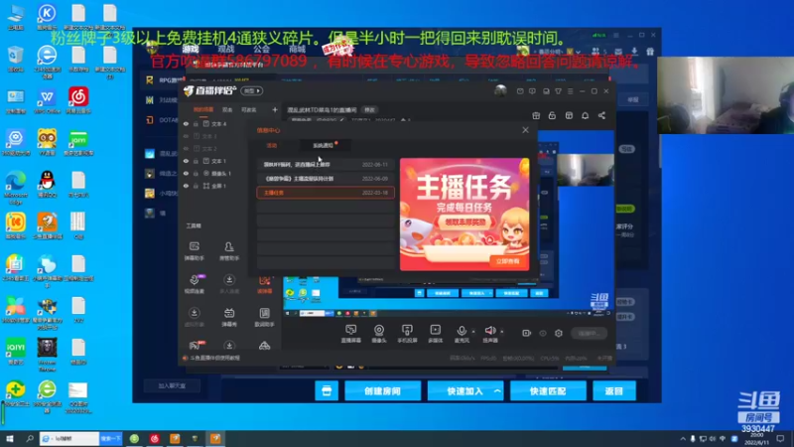
Task: Hide the 文本 4 source layer
Action: point(186,123)
